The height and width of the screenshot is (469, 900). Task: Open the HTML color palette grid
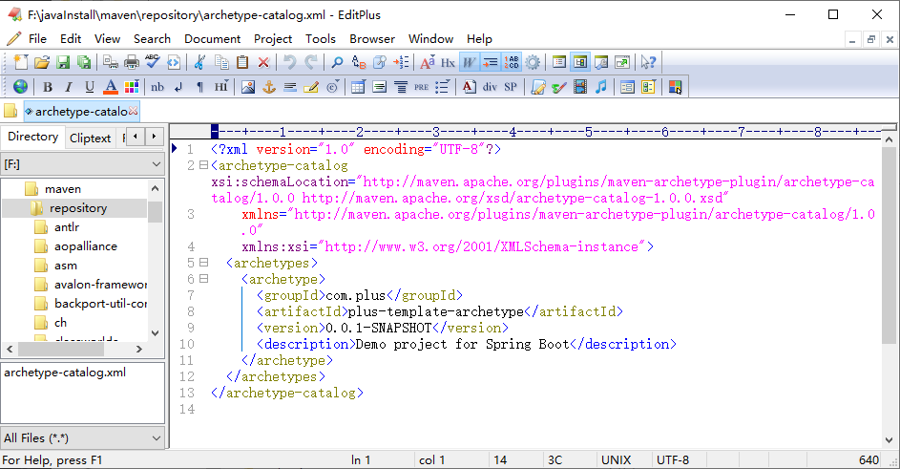pyautogui.click(x=132, y=87)
